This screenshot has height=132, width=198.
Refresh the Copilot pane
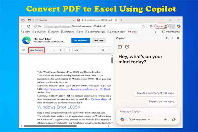pos(167,38)
